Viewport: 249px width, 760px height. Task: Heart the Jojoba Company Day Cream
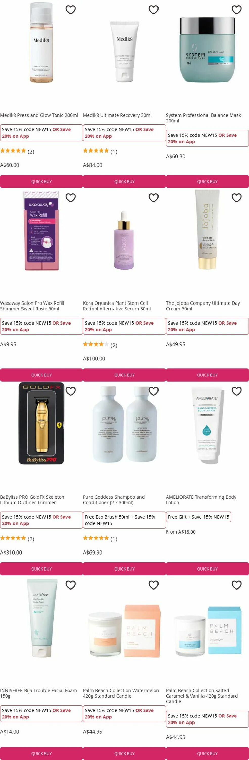point(236,198)
